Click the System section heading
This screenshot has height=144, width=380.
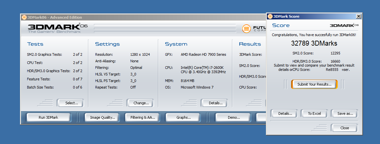point(176,44)
